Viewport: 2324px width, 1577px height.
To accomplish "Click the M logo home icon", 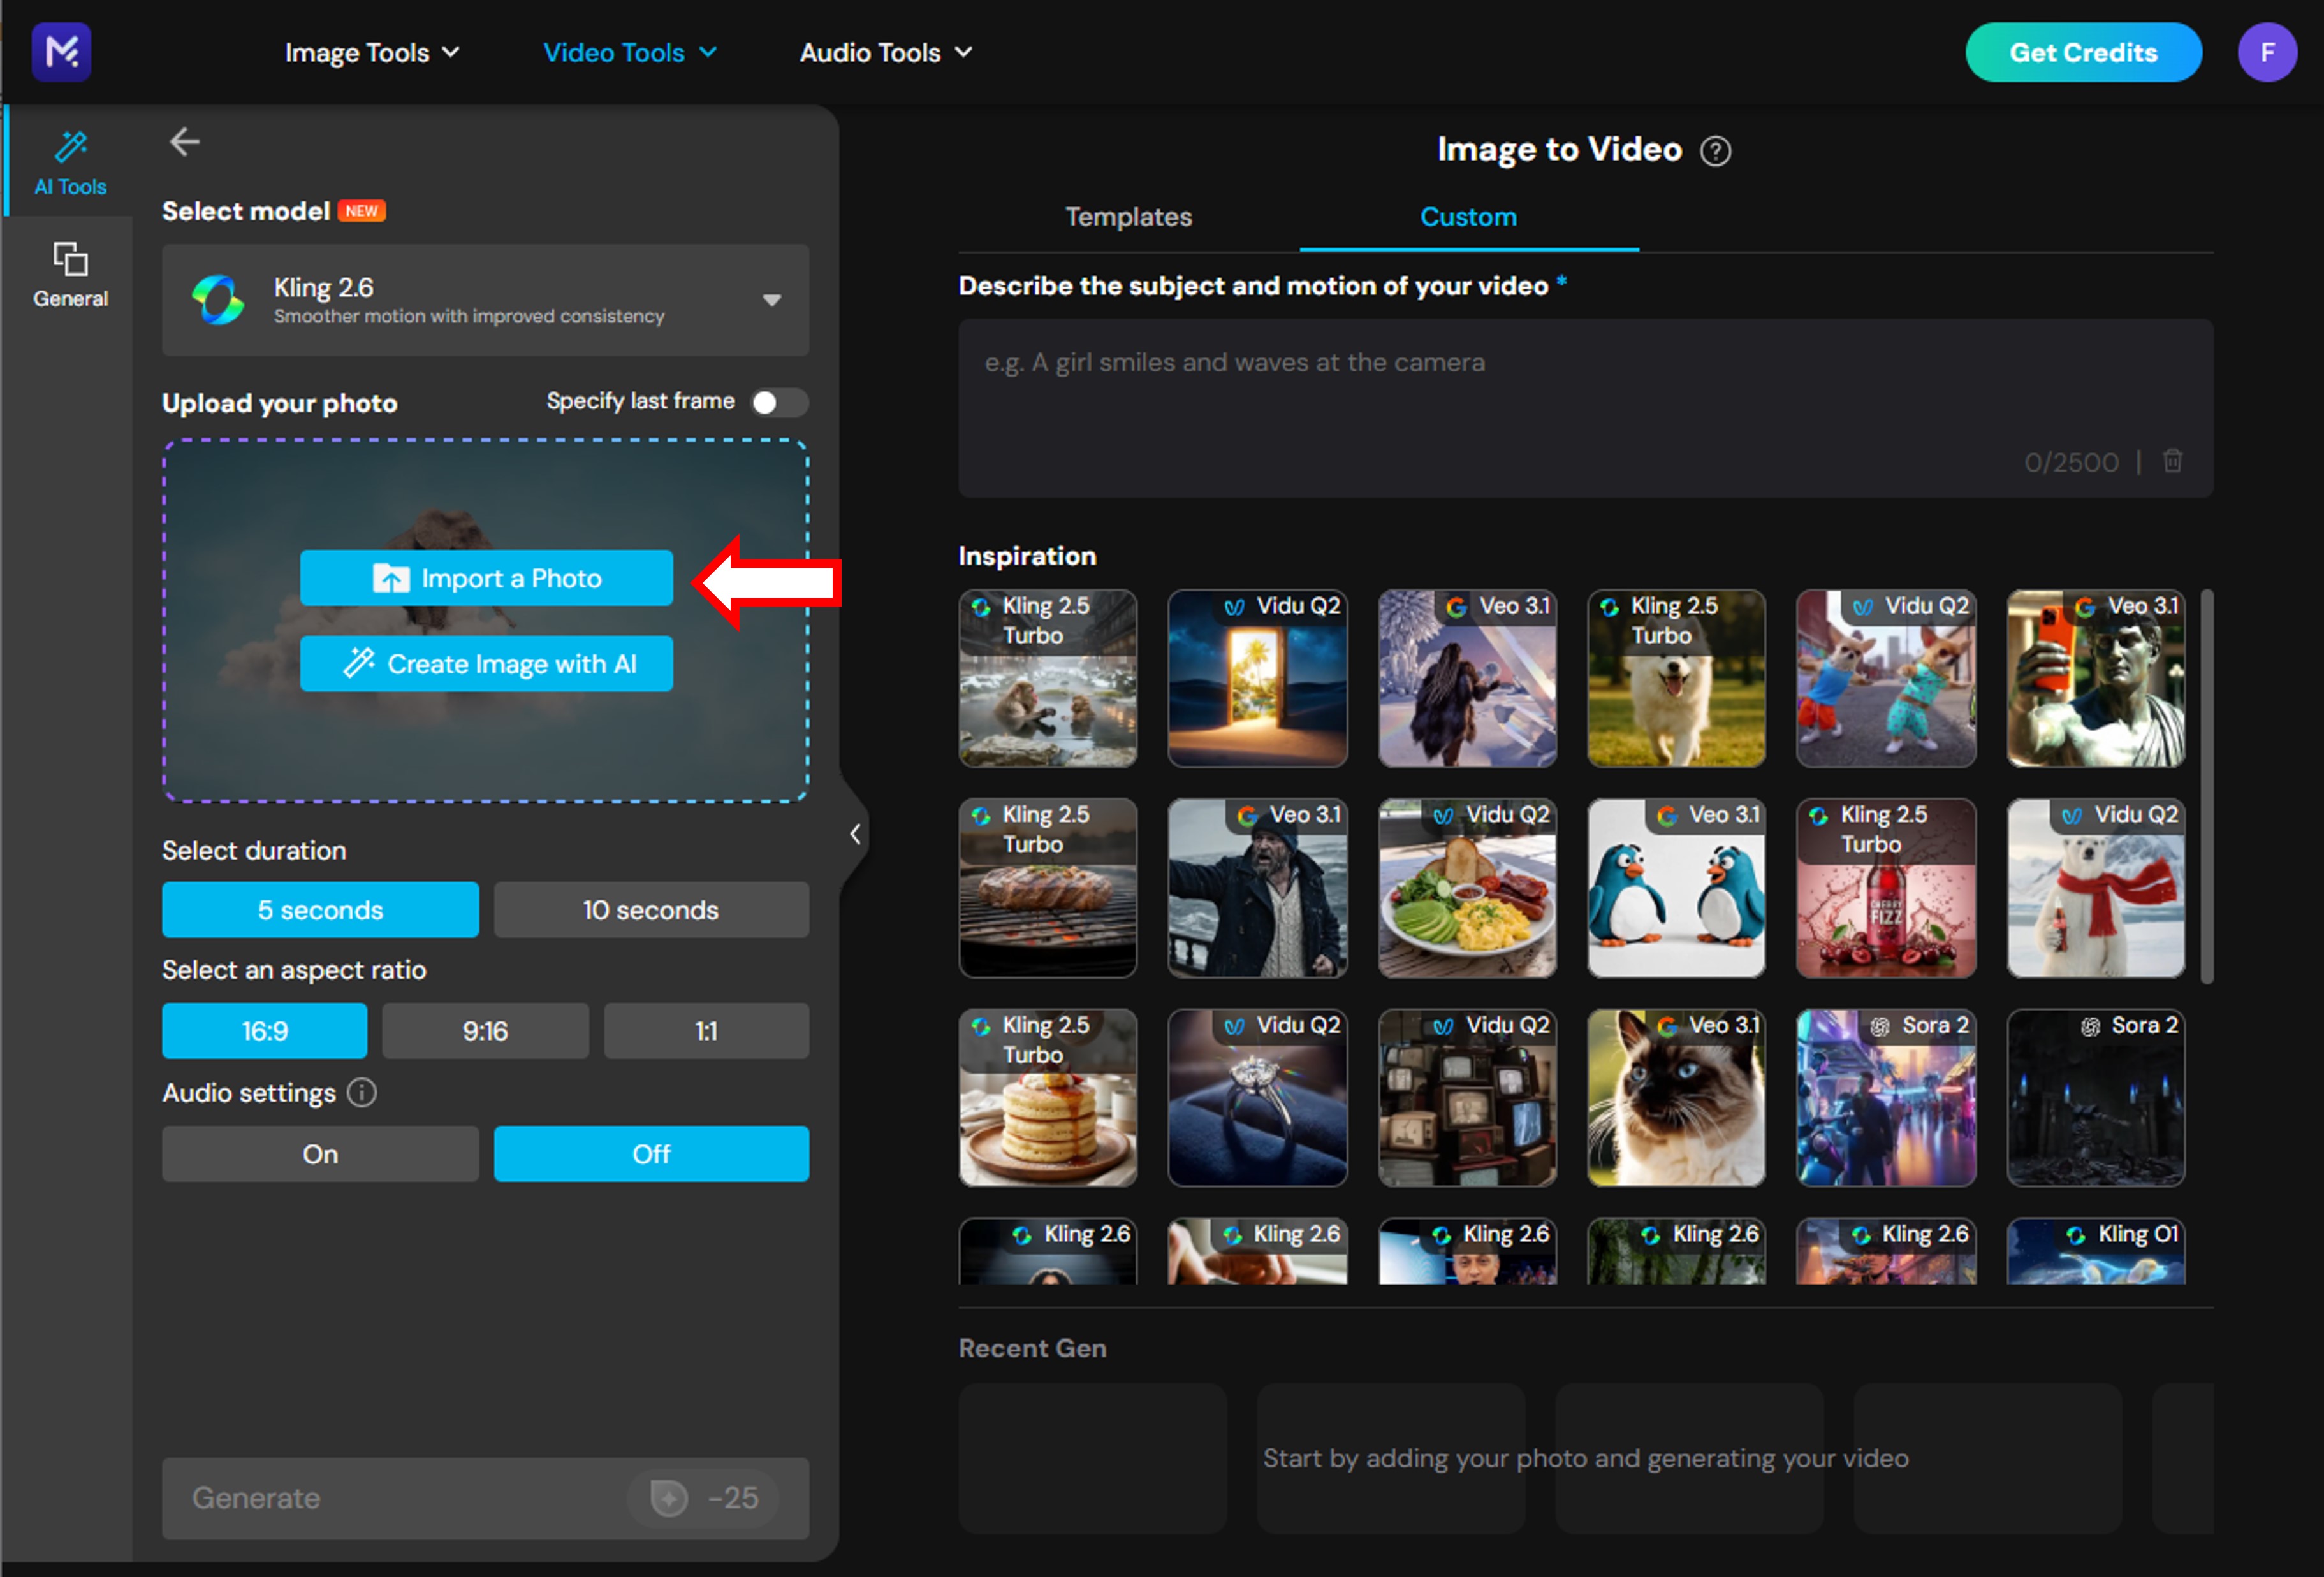I will click(x=62, y=51).
